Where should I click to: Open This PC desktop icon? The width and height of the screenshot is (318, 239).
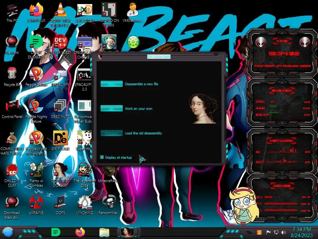point(12,13)
